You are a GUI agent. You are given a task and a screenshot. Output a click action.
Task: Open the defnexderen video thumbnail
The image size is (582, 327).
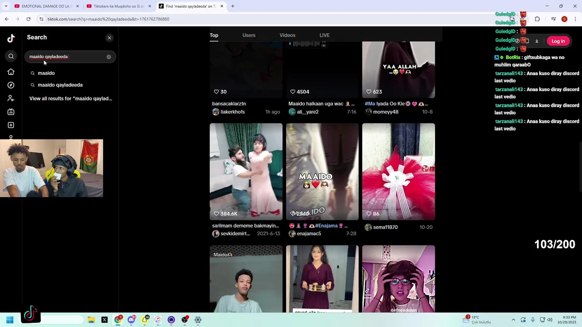pos(399,279)
